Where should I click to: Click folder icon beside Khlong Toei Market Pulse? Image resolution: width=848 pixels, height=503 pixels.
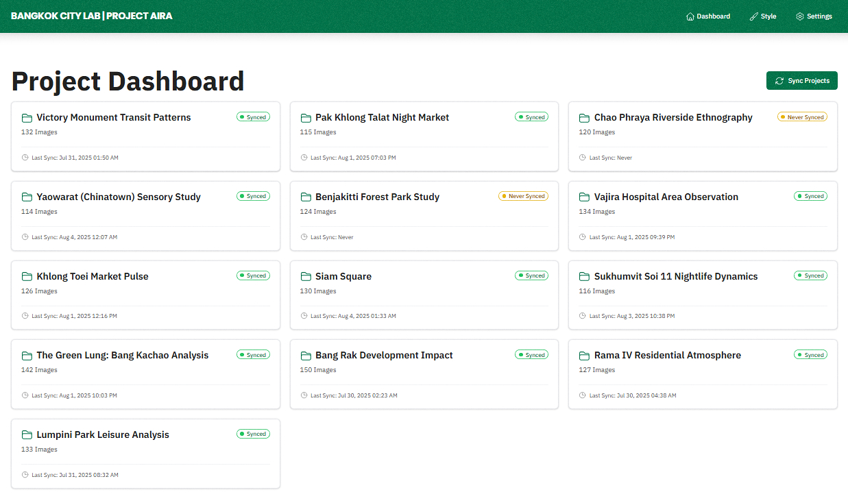pyautogui.click(x=27, y=277)
